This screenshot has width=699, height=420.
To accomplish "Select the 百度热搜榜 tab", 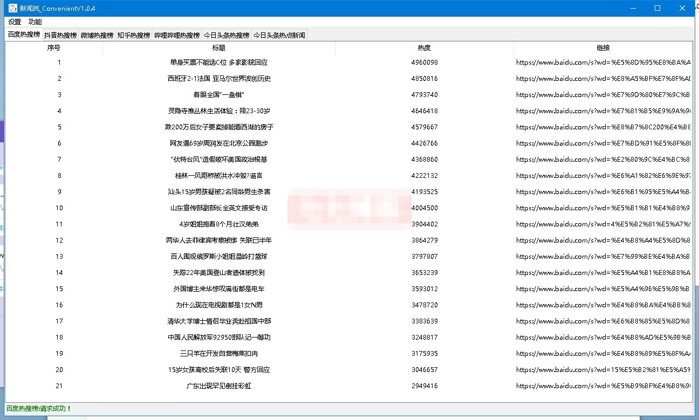I will pos(24,35).
